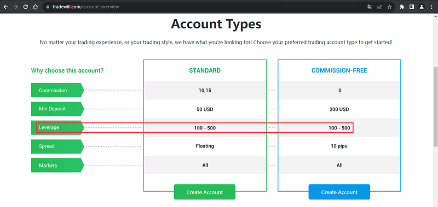Click Standard leverage 100 - 500 value

point(205,128)
